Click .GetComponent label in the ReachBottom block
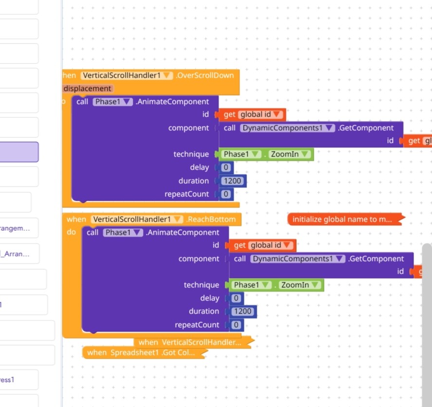Image resolution: width=432 pixels, height=407 pixels. click(x=376, y=259)
